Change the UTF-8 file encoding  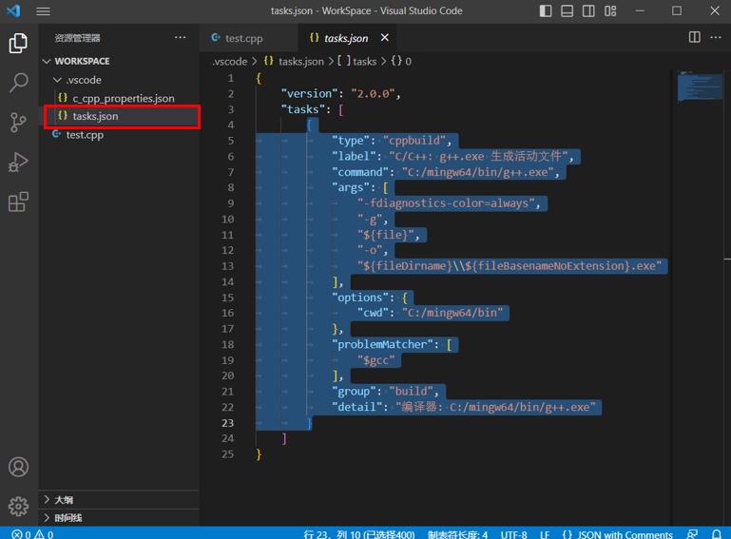pos(513,534)
